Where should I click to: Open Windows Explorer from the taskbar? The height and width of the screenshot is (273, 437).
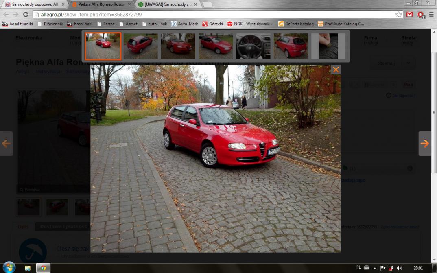28,268
